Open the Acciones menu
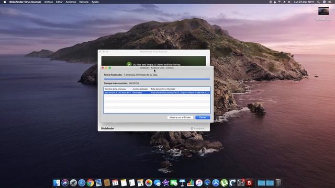 71,2
